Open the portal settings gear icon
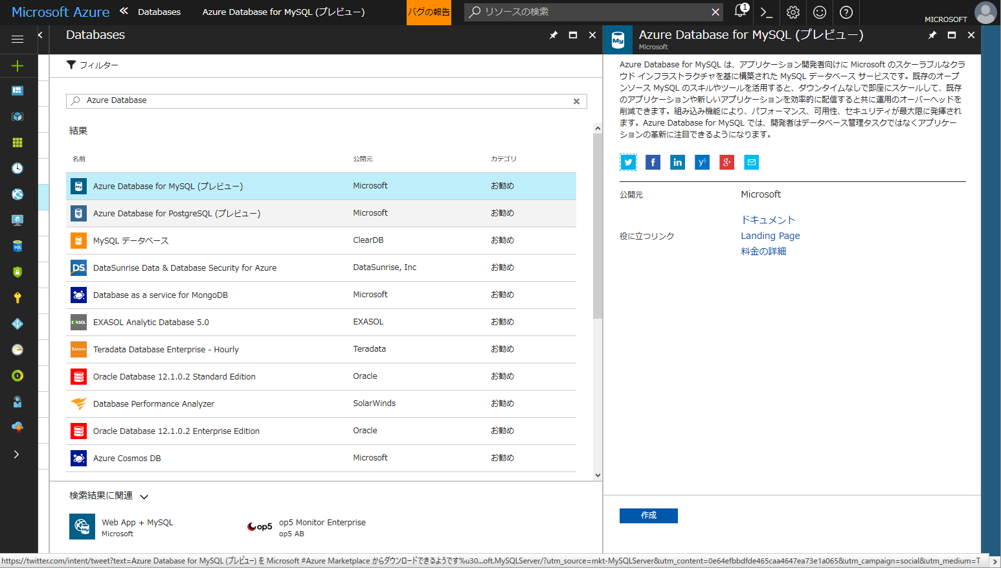1001x568 pixels. pyautogui.click(x=793, y=12)
